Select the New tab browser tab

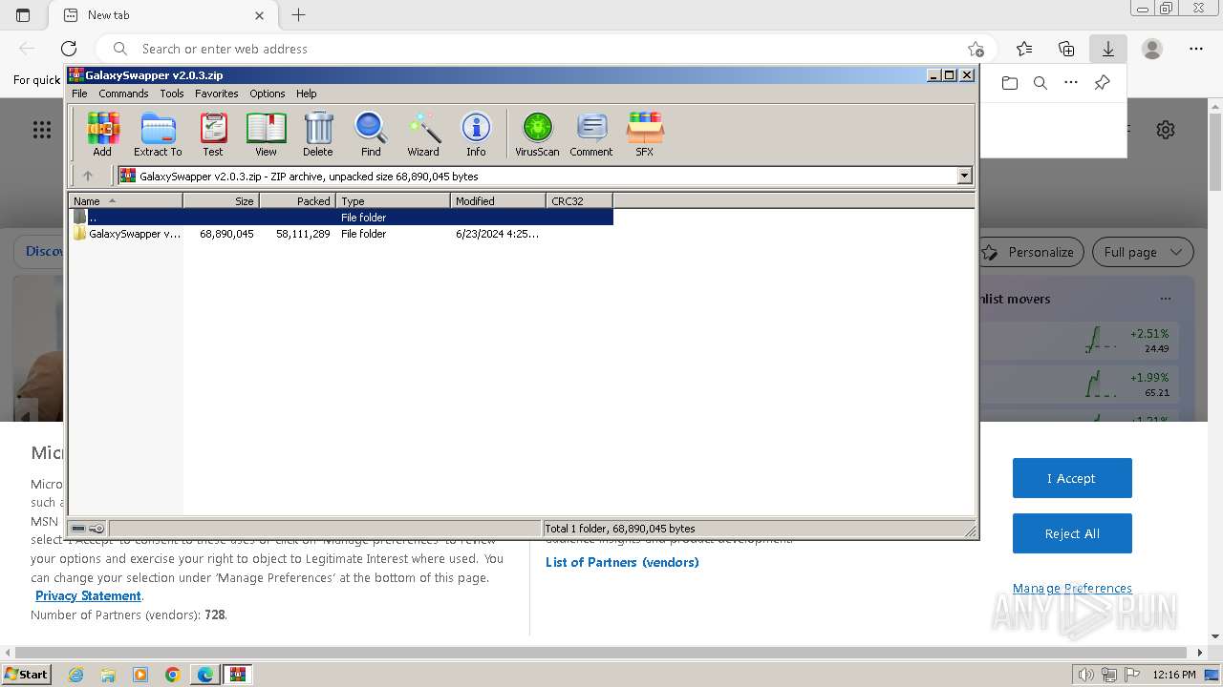tap(161, 15)
